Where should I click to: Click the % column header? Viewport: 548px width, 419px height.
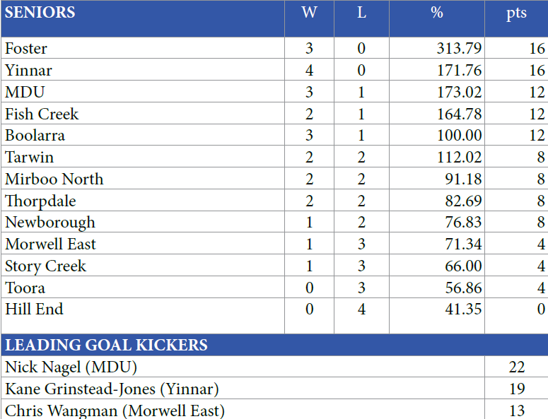pos(437,13)
